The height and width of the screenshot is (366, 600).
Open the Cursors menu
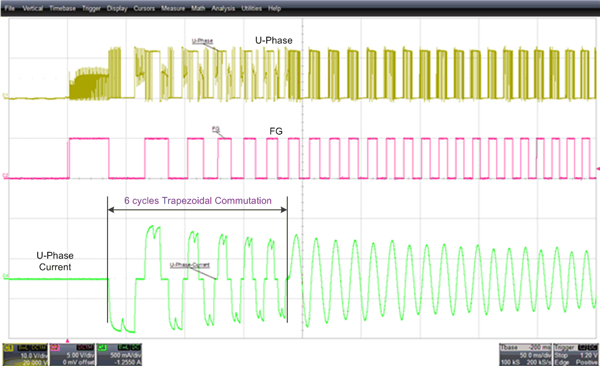(x=144, y=9)
